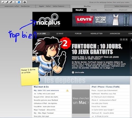
Task: Open the iTrafik site tab
Action: pos(94,10)
